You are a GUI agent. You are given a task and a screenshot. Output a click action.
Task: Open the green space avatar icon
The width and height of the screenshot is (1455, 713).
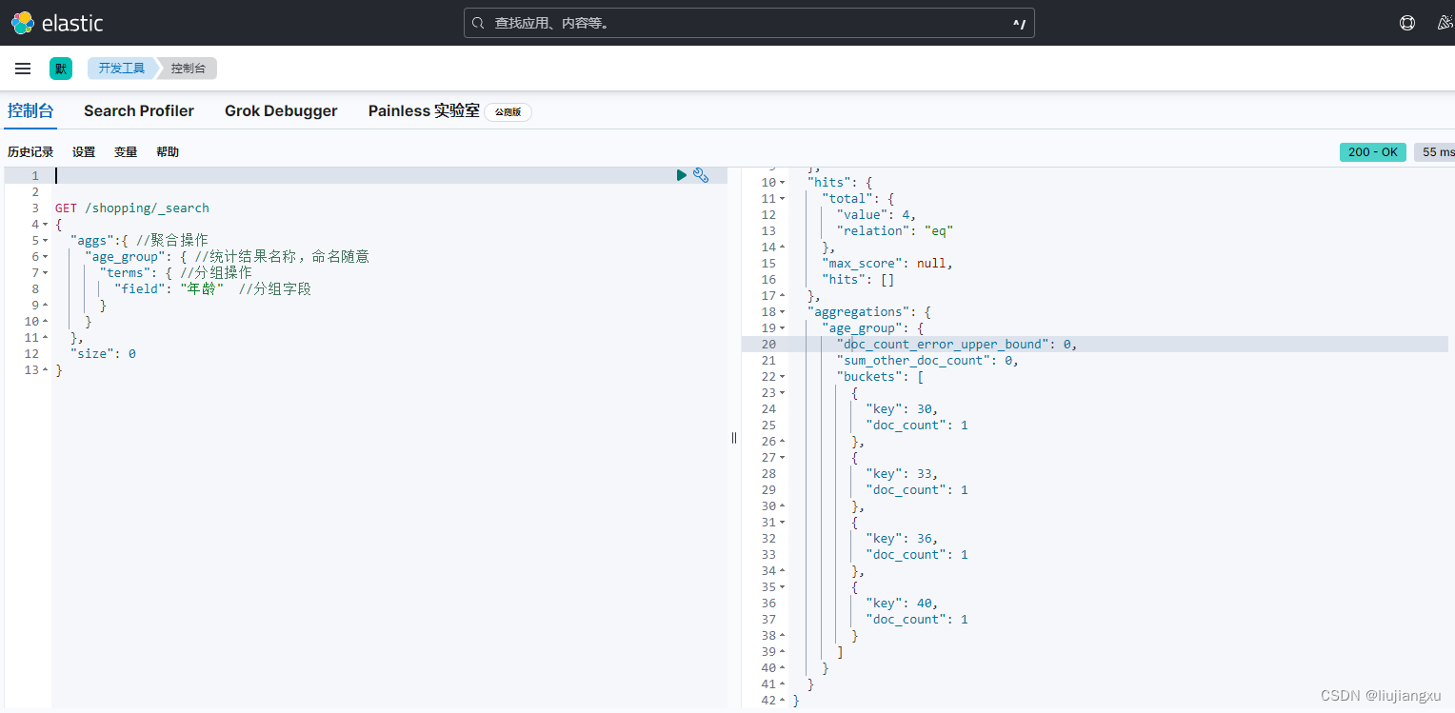click(61, 69)
